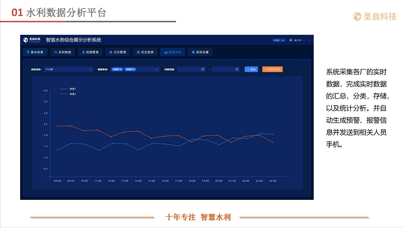This screenshot has width=403, height=228.
Task: Click the orange 导出EXCEL button
Action: [272, 69]
